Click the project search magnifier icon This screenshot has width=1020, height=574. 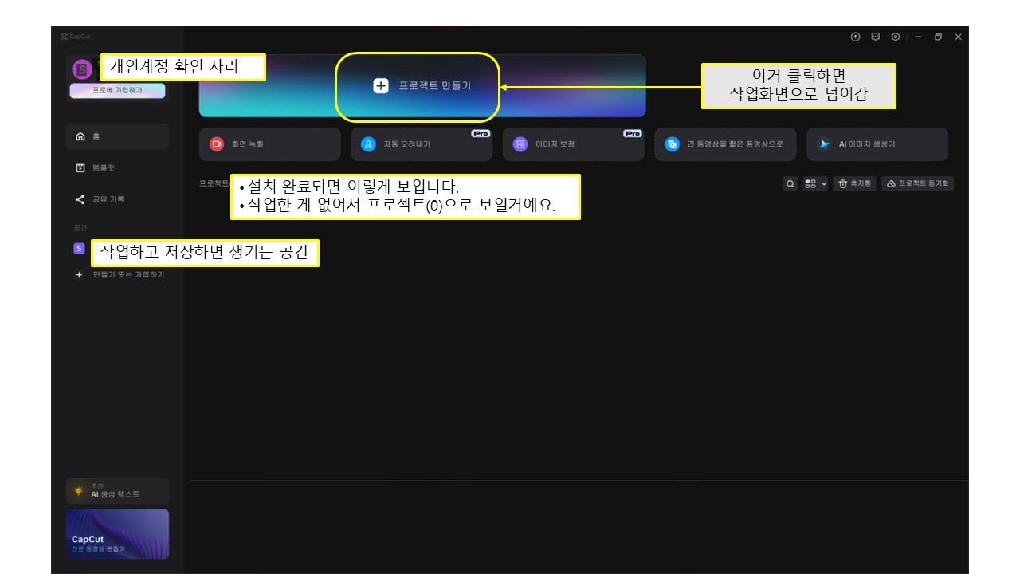[790, 183]
